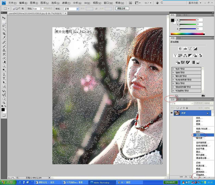Click the 羽化 feather input field
Screen dimensions: 215x185
[x=36, y=9]
